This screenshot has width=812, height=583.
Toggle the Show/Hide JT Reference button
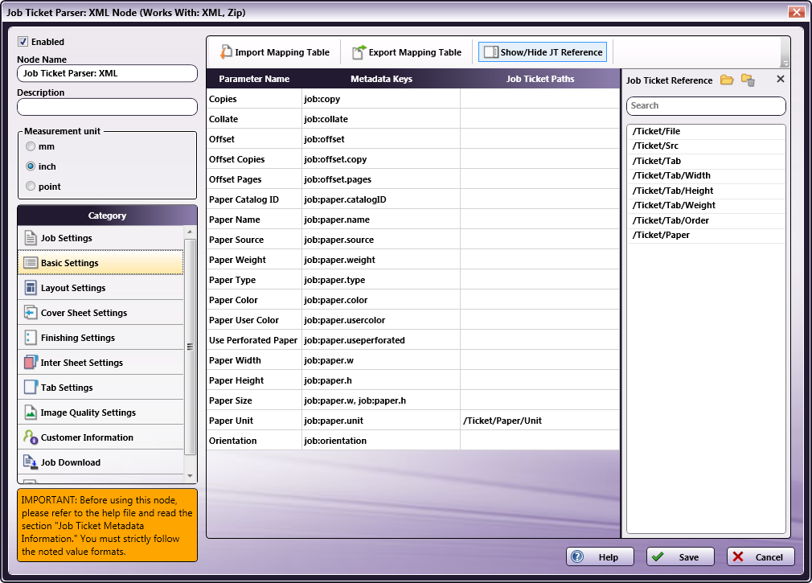542,51
